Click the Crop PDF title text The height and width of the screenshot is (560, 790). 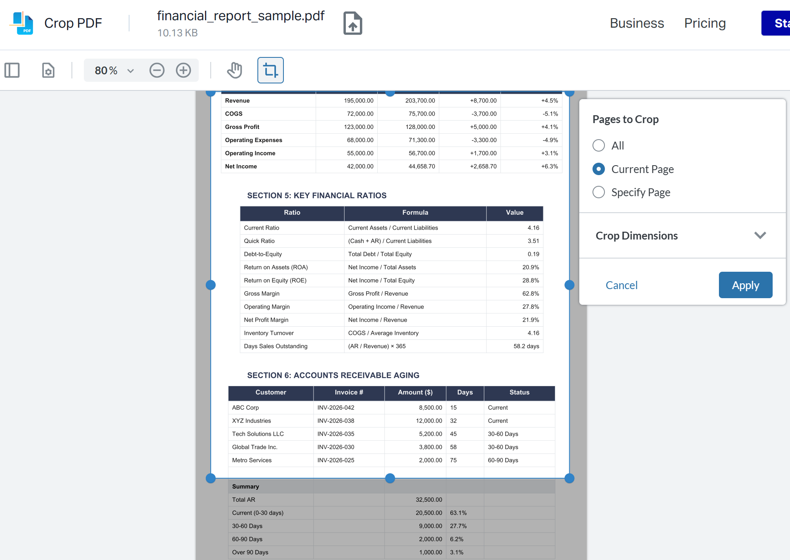point(73,23)
